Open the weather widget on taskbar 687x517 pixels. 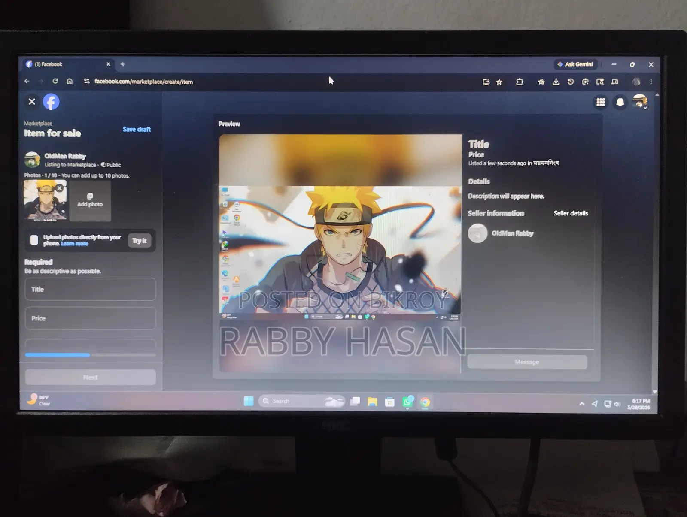click(38, 400)
